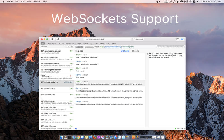Open Google Chrome in the Dock

pos(78,137)
